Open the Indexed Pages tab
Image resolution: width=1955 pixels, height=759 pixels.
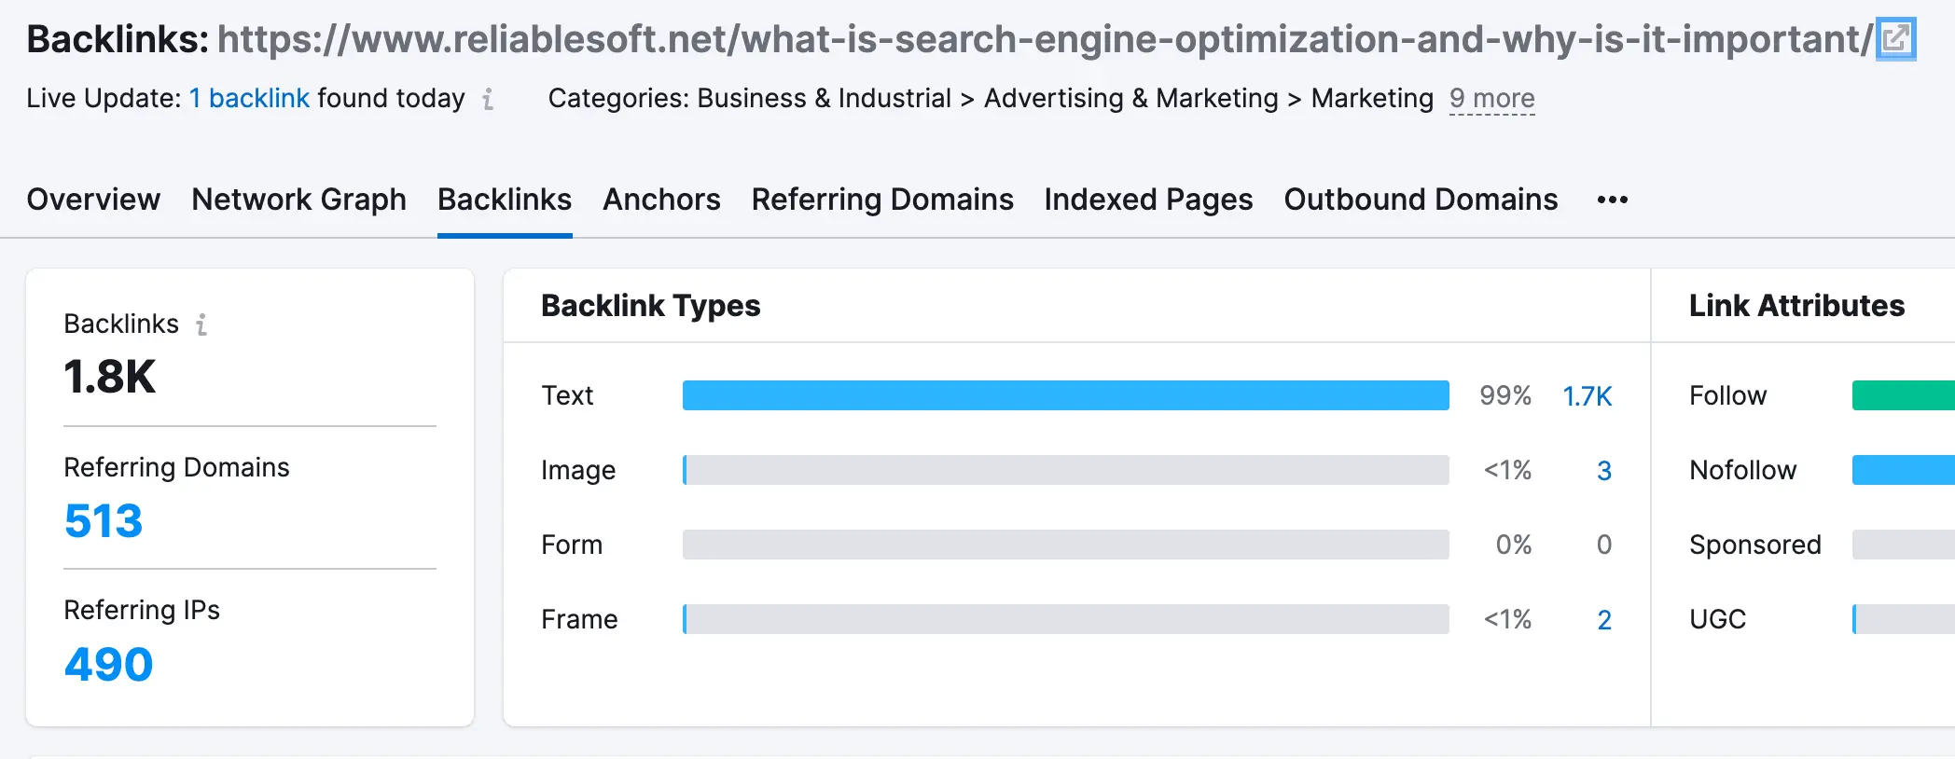[x=1148, y=200]
